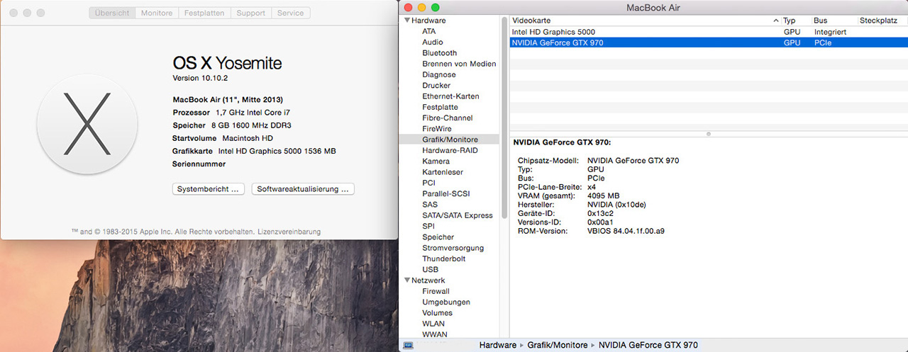This screenshot has width=908, height=352.
Task: Select Bluetooth in the sidebar
Action: pos(440,53)
